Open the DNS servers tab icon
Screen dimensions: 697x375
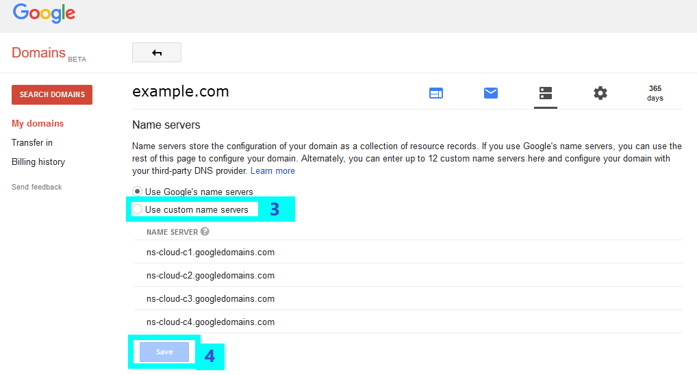coord(546,93)
